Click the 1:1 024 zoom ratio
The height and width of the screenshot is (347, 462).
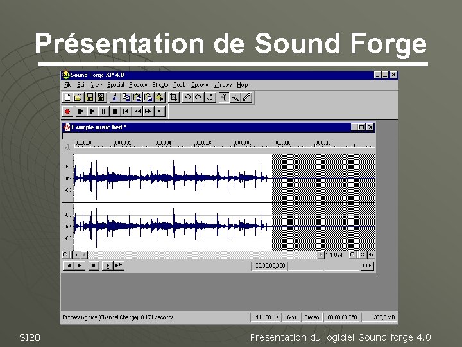coord(336,254)
